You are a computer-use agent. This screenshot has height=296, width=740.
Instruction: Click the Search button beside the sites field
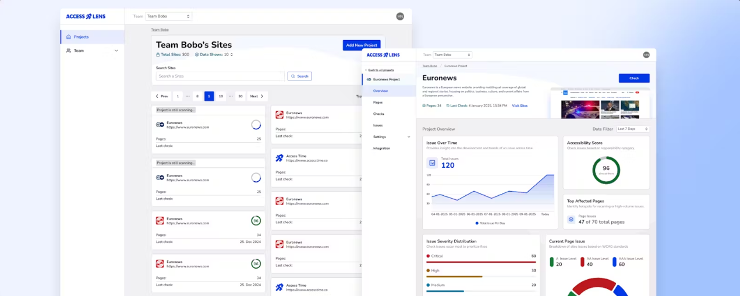tap(300, 76)
